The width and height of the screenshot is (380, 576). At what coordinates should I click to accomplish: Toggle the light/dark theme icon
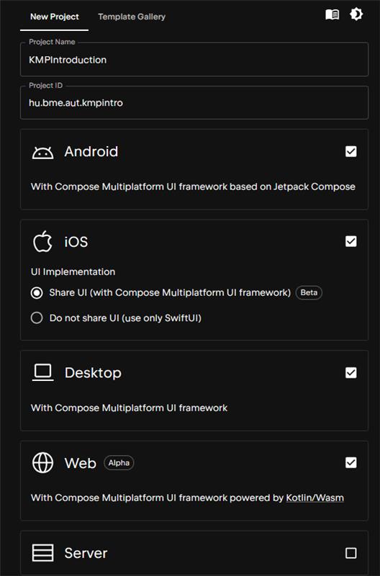tap(356, 14)
